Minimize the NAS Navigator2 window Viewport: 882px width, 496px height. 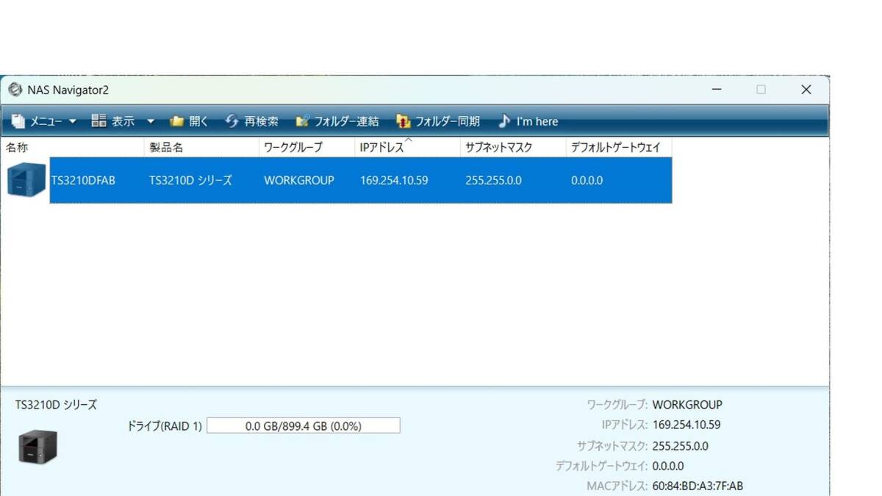[717, 90]
